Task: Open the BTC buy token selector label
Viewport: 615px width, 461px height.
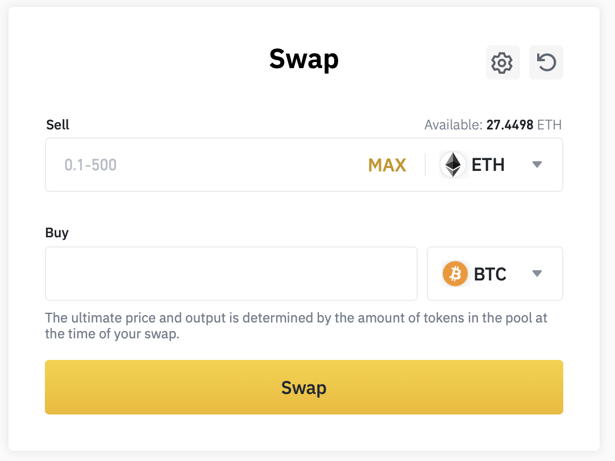Action: [x=490, y=274]
